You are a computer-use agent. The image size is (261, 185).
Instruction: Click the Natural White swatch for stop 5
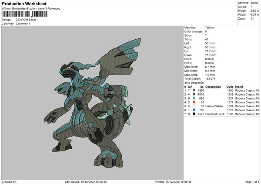point(194,106)
